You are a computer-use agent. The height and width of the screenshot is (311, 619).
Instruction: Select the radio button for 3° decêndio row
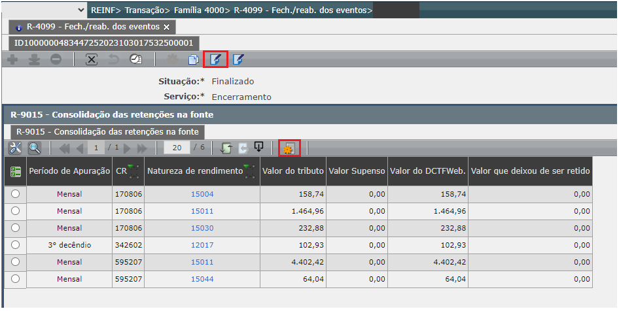tap(15, 245)
